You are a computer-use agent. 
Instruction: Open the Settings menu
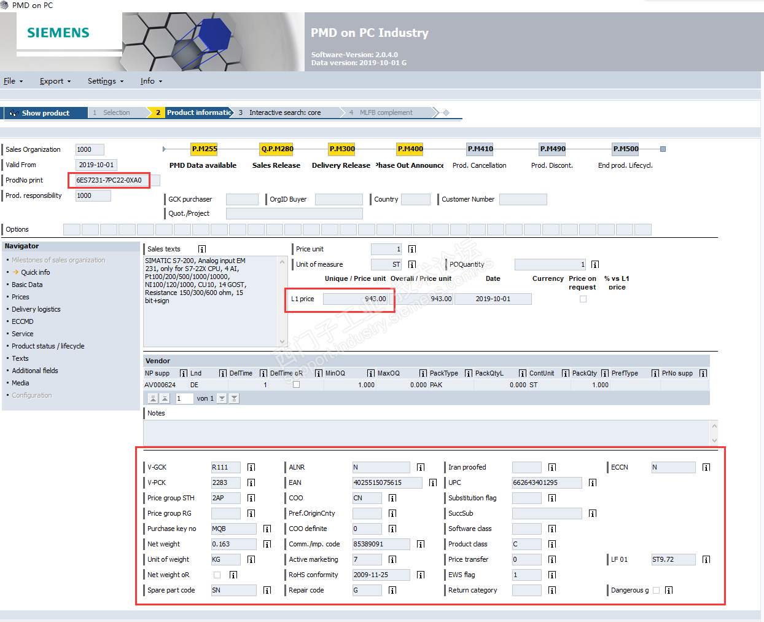(x=106, y=81)
